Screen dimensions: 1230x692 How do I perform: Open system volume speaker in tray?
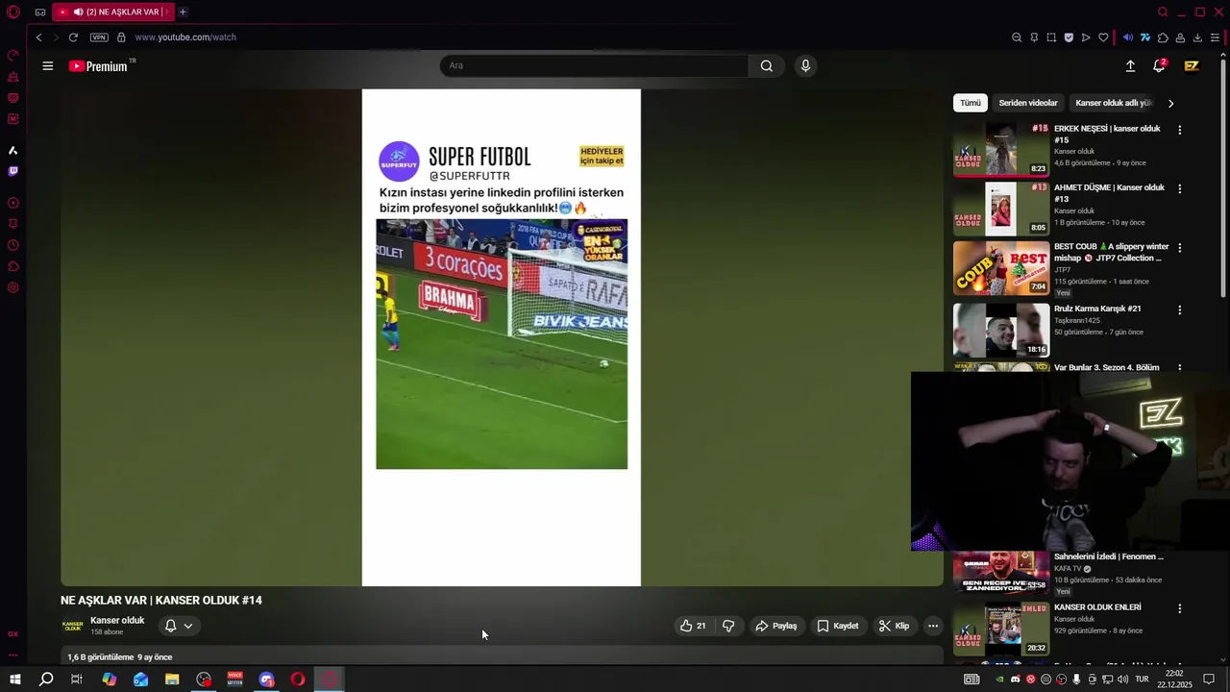[1122, 680]
